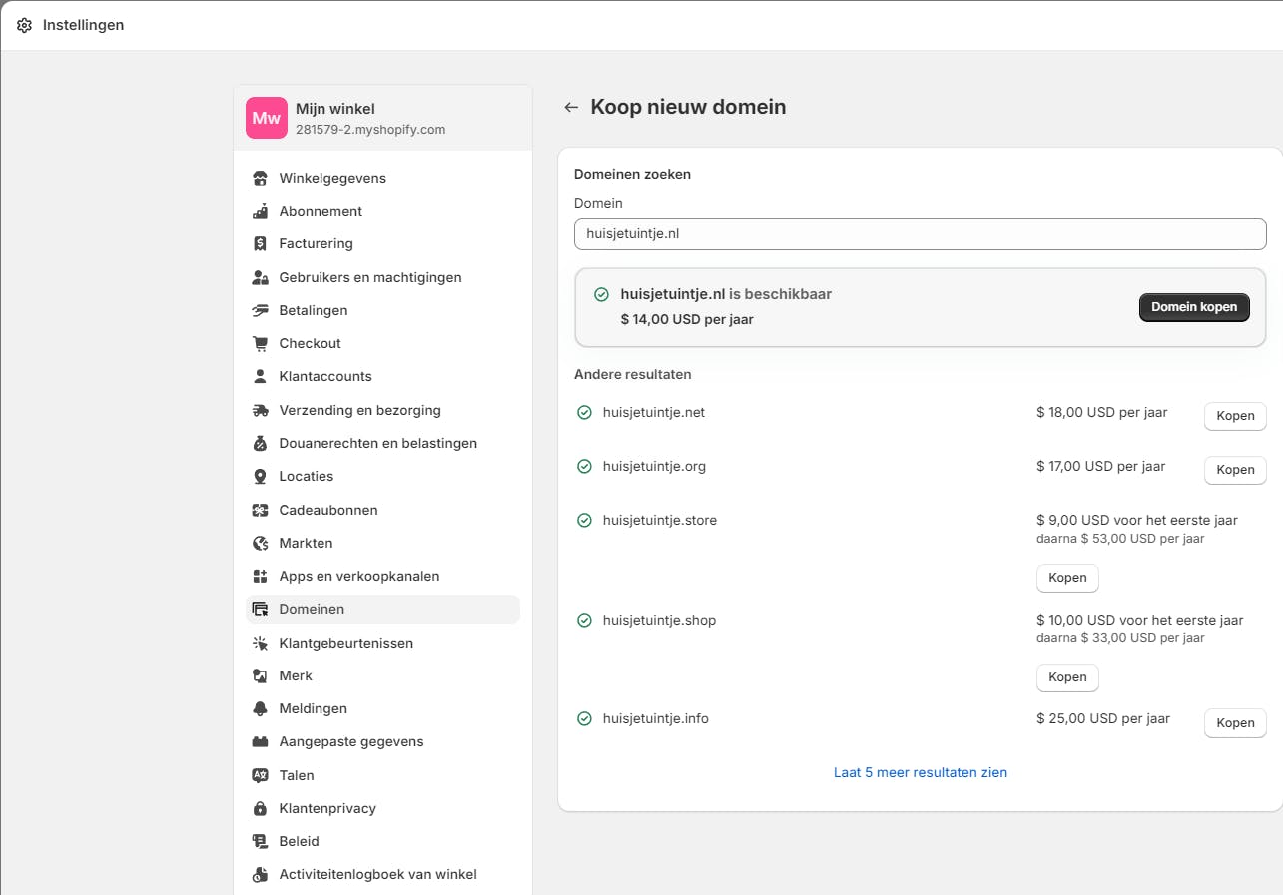Open the Winkelgegevens store icon
The height and width of the screenshot is (895, 1283).
(261, 179)
